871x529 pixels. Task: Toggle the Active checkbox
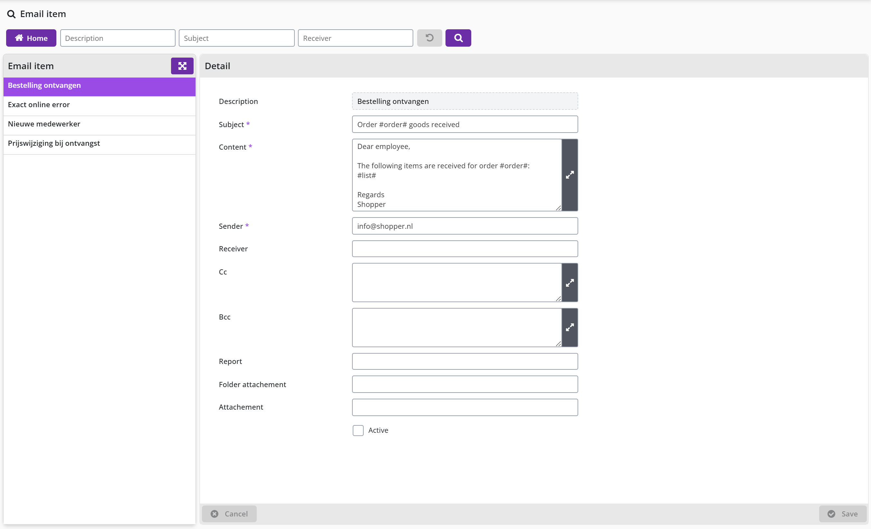[358, 430]
